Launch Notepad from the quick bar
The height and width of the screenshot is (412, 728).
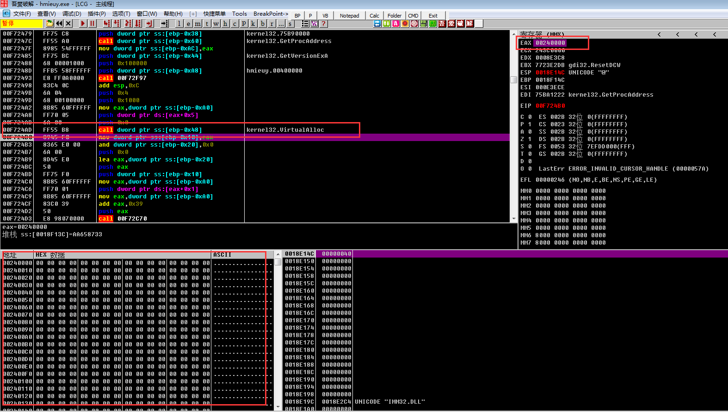[x=349, y=16]
